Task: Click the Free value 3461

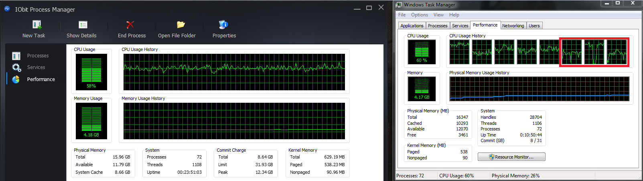Action: tap(463, 135)
